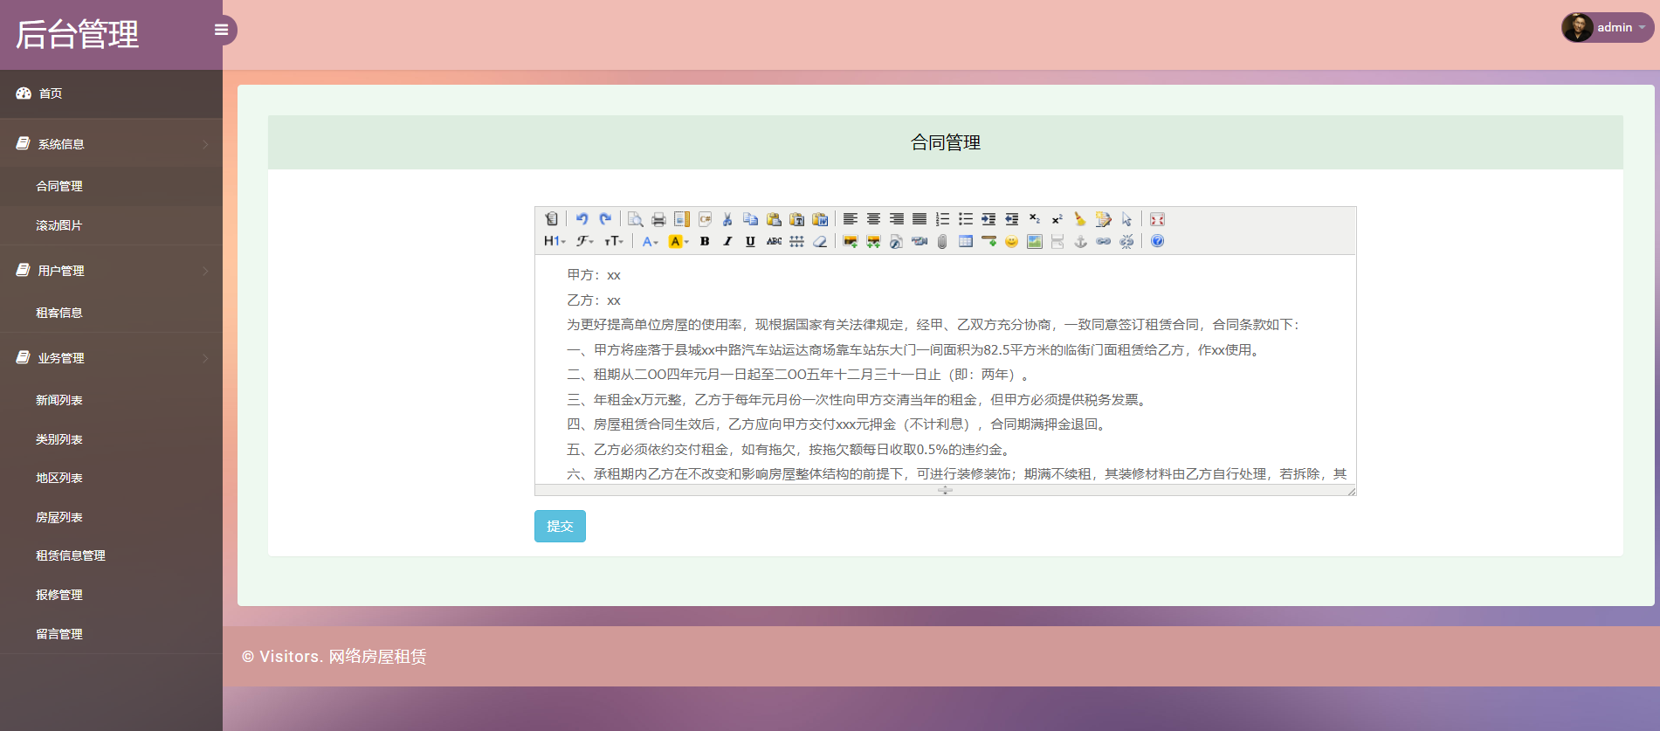The height and width of the screenshot is (731, 1660).
Task: Copy selection using copy icon
Action: tap(751, 219)
